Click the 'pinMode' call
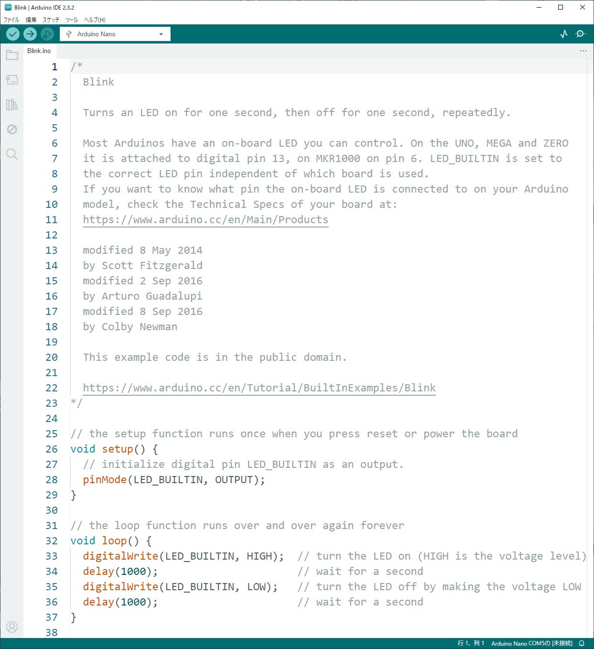The height and width of the screenshot is (649, 594). [x=105, y=479]
